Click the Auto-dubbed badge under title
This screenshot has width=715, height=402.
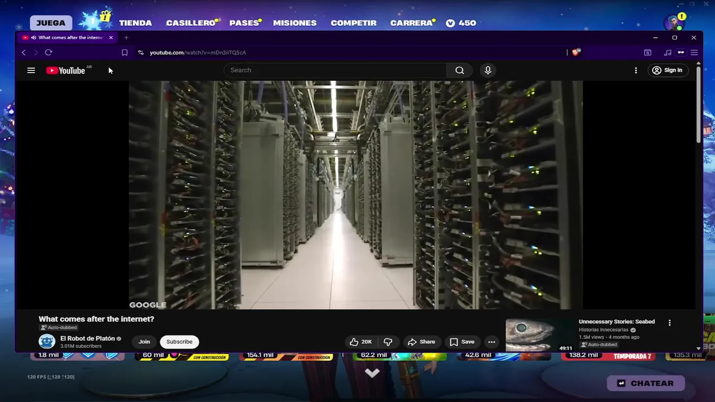tap(59, 328)
